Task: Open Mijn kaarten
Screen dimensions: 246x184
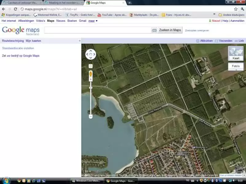Action: [34, 41]
